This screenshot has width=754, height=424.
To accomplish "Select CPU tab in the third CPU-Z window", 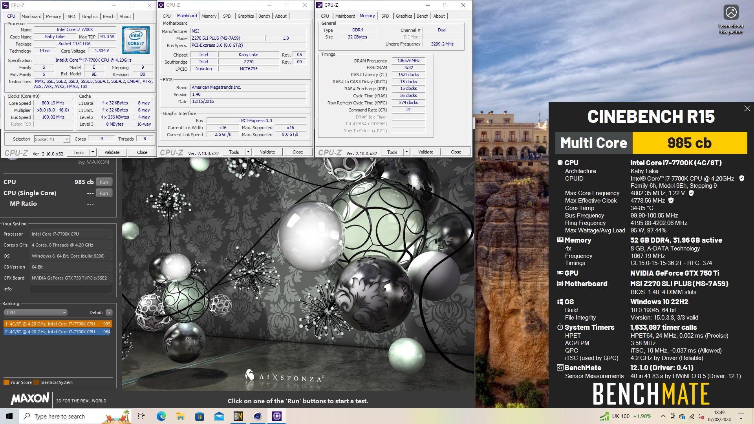I will 325,16.
